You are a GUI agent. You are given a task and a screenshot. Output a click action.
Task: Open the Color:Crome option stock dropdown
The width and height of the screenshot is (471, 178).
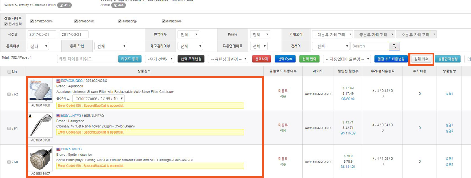click(99, 99)
